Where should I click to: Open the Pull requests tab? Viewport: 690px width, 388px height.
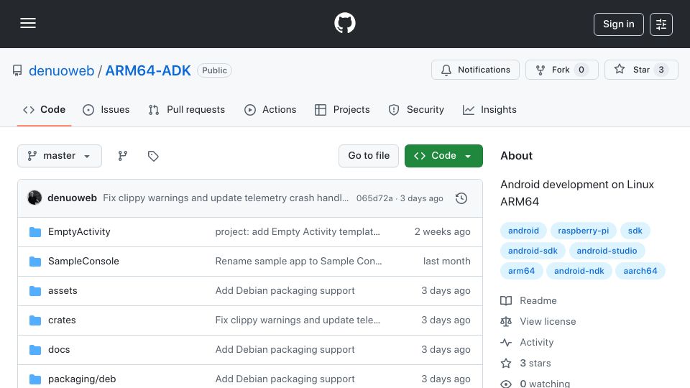click(187, 109)
